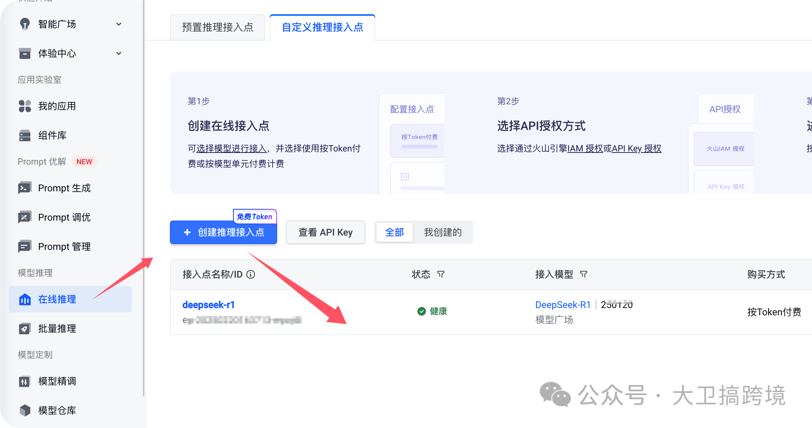Screen dimensions: 812x428
Task: Click the green 健康 status check icon
Action: point(421,311)
